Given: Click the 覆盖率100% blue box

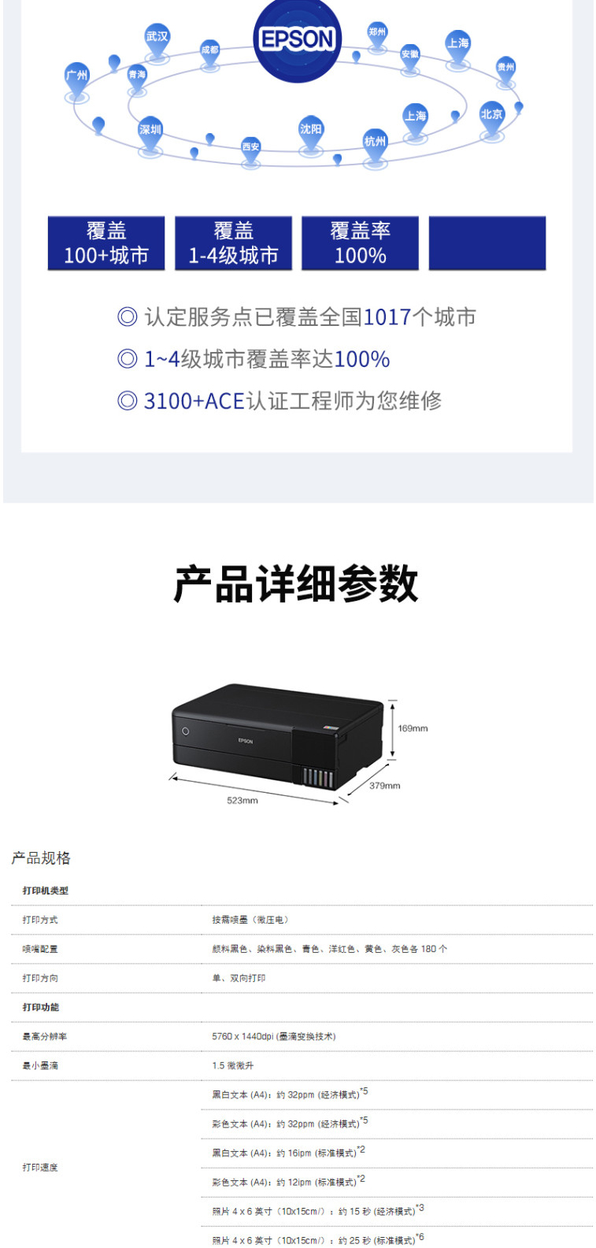Looking at the screenshot, I should click(x=360, y=243).
